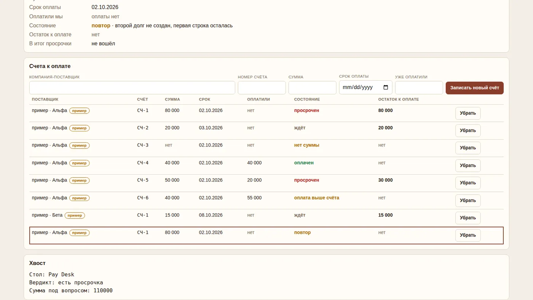Remove the Бета СЧ-1 row with Убрать
This screenshot has height=300, width=533.
click(468, 218)
